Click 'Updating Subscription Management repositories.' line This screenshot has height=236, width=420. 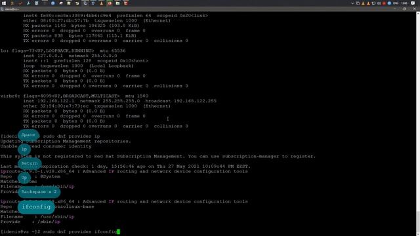click(x=66, y=142)
